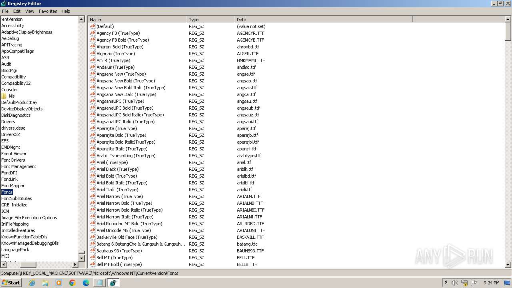Select the Console key
Image resolution: width=512 pixels, height=288 pixels.
pyautogui.click(x=9, y=90)
